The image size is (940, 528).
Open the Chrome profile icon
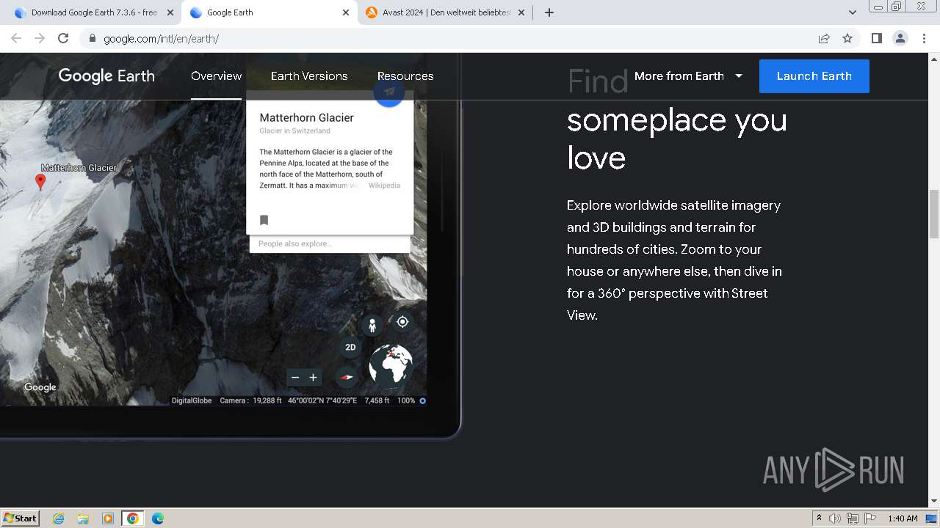point(900,38)
